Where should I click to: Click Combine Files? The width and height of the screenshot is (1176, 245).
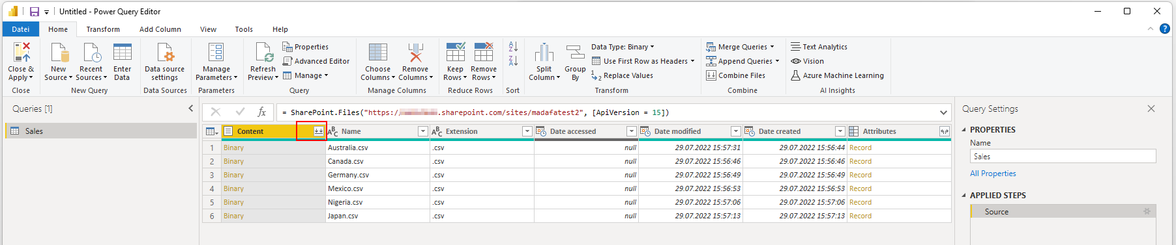pyautogui.click(x=735, y=75)
